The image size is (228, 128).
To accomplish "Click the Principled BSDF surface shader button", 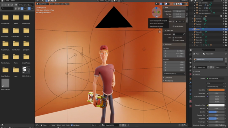I will click(216, 79).
